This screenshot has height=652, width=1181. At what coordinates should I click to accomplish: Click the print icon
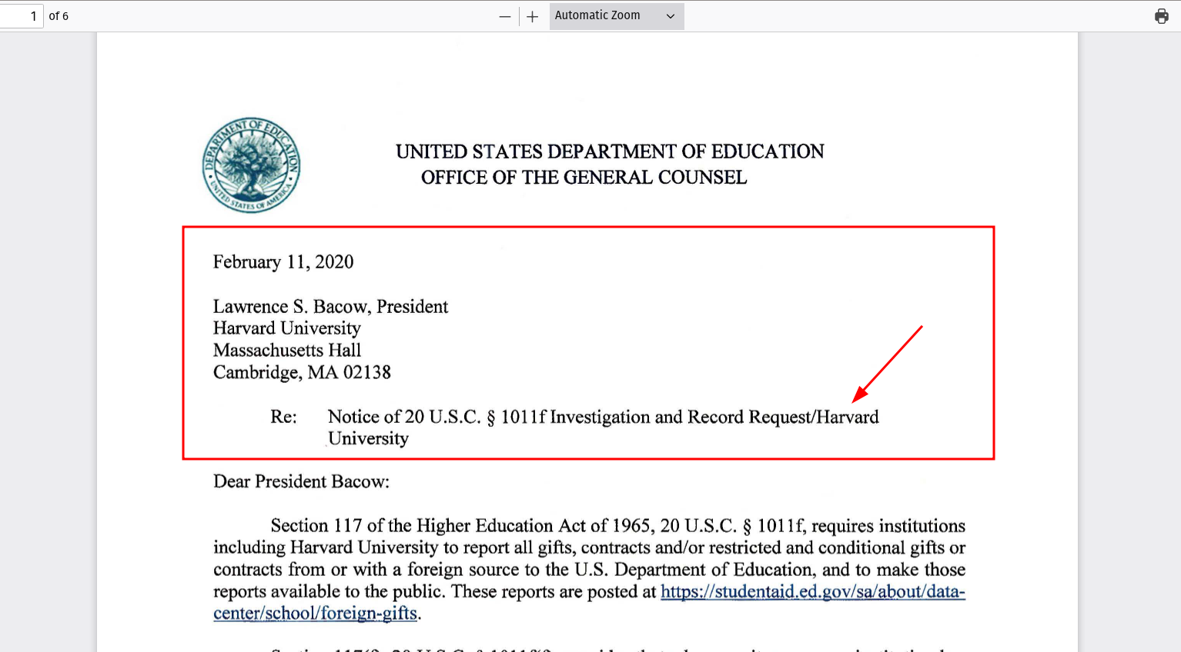pos(1161,16)
